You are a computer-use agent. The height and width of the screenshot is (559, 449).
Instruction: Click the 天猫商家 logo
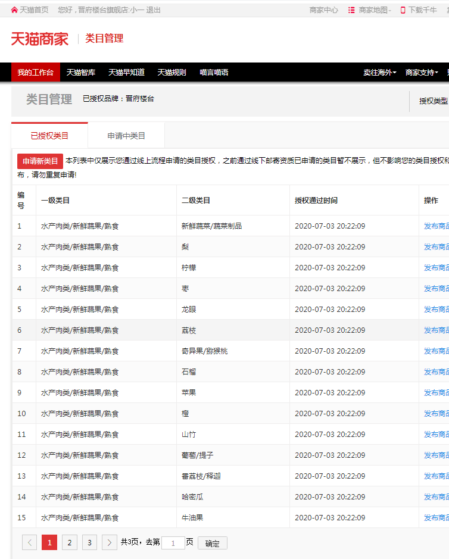pos(39,39)
